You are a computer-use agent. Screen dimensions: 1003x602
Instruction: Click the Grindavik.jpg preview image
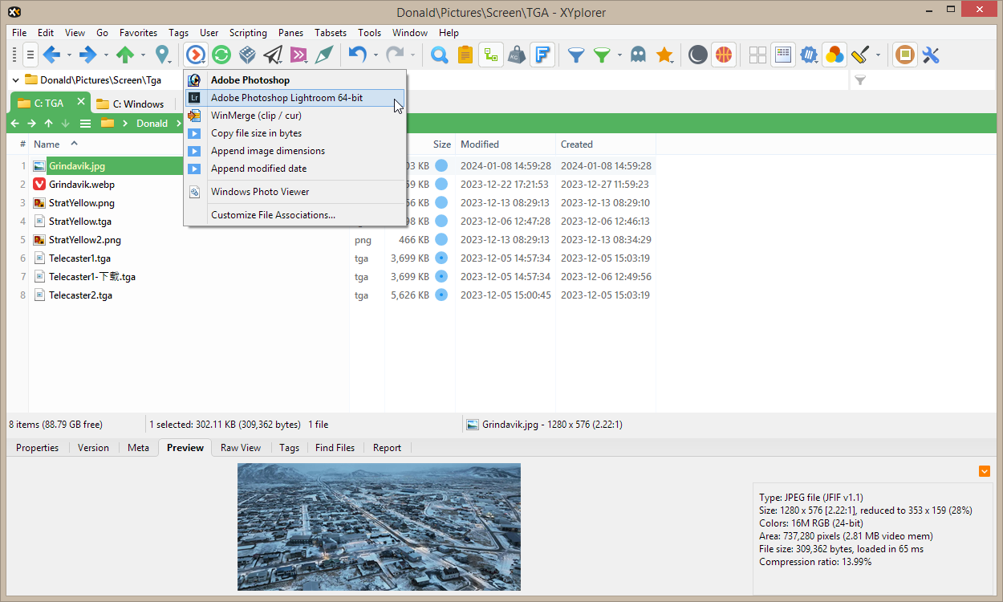[379, 527]
